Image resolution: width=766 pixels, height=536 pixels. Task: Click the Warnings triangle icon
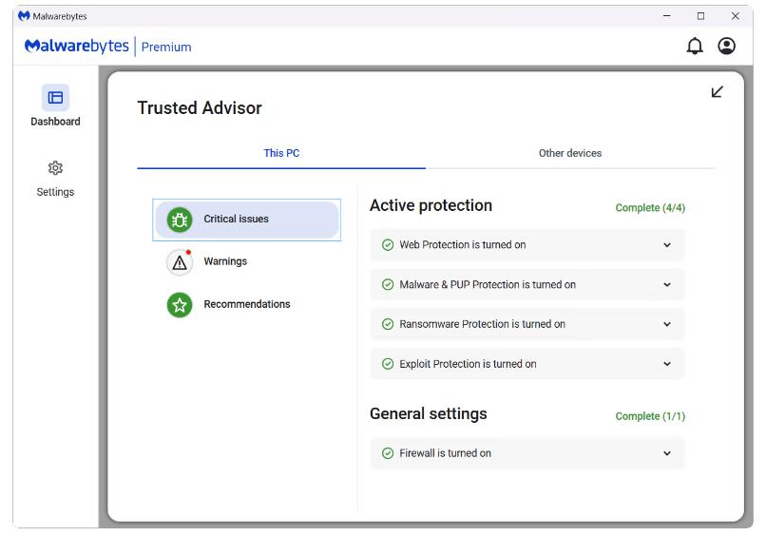click(180, 262)
